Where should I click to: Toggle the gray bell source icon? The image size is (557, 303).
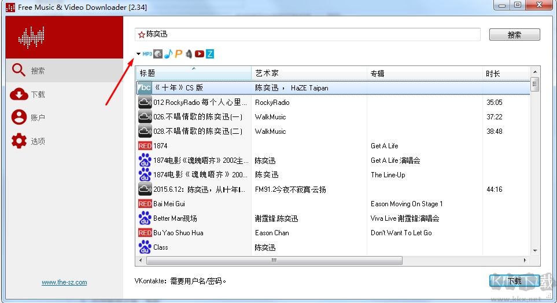189,54
